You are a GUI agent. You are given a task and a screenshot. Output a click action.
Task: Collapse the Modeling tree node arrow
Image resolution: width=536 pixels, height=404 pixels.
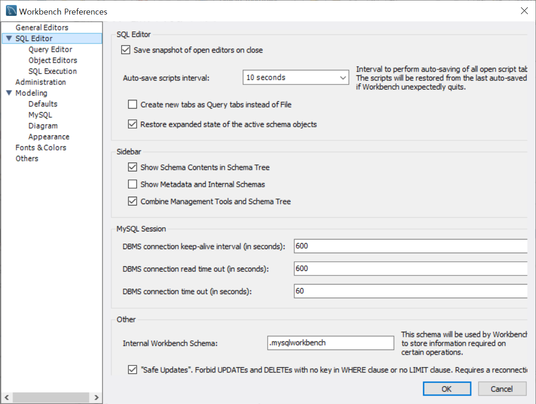coord(9,93)
